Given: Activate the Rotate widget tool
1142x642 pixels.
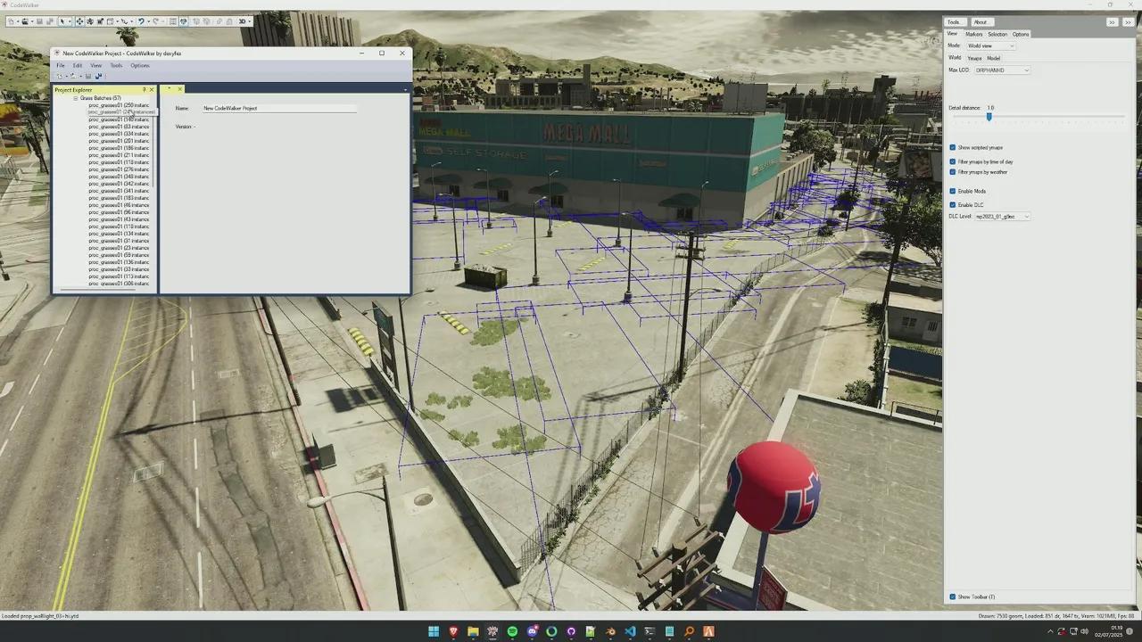Looking at the screenshot, I should 90,21.
